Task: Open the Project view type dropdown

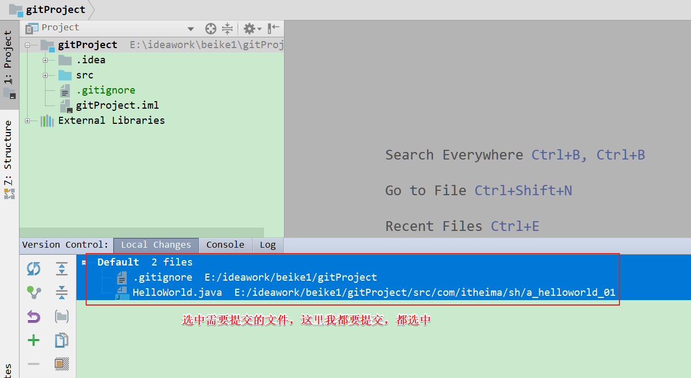Action: [190, 29]
